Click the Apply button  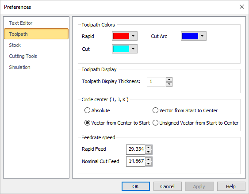click(199, 186)
